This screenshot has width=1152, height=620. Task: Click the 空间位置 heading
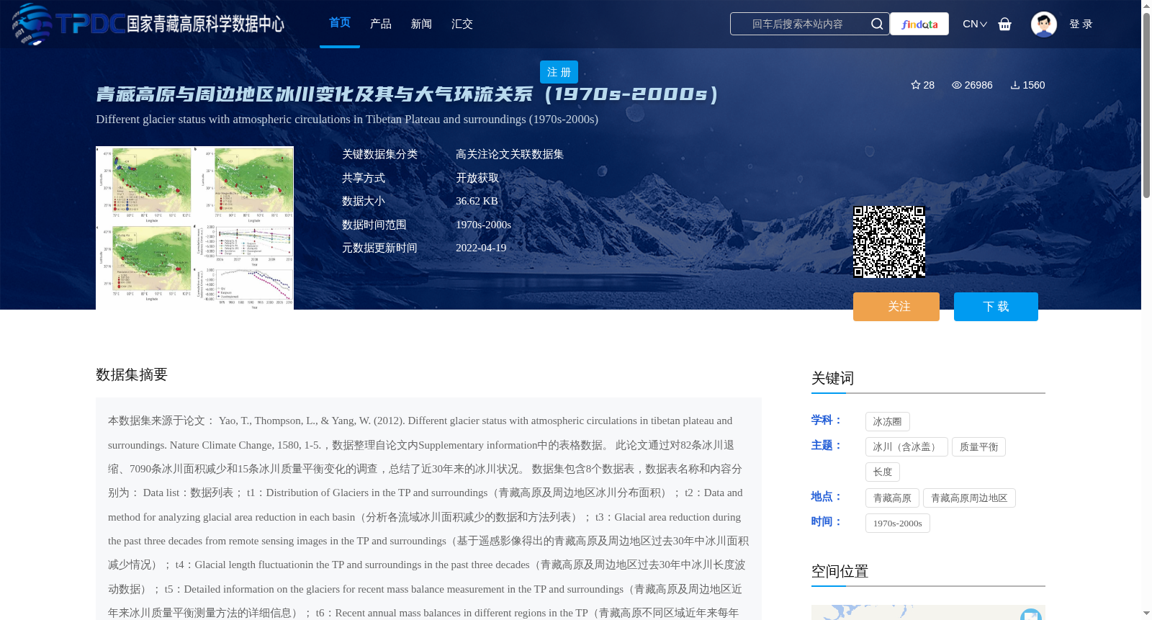(840, 571)
